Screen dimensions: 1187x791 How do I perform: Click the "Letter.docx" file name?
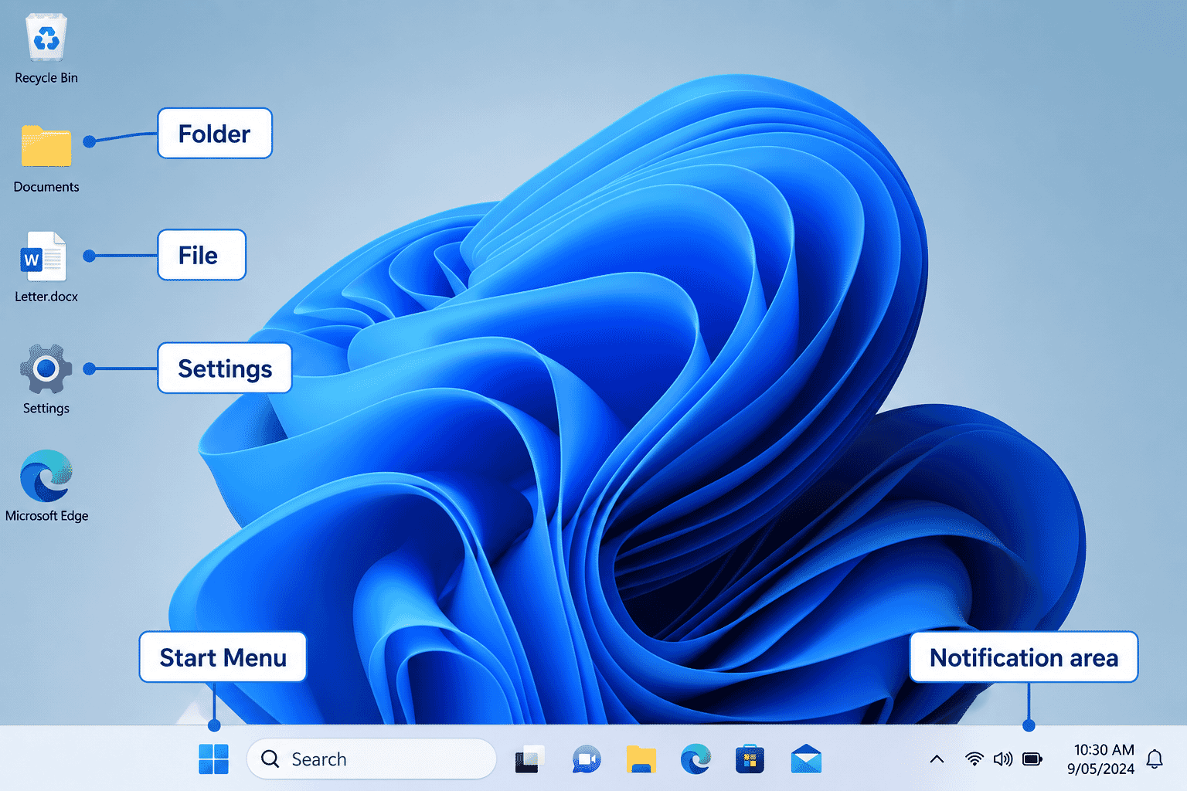click(x=46, y=297)
